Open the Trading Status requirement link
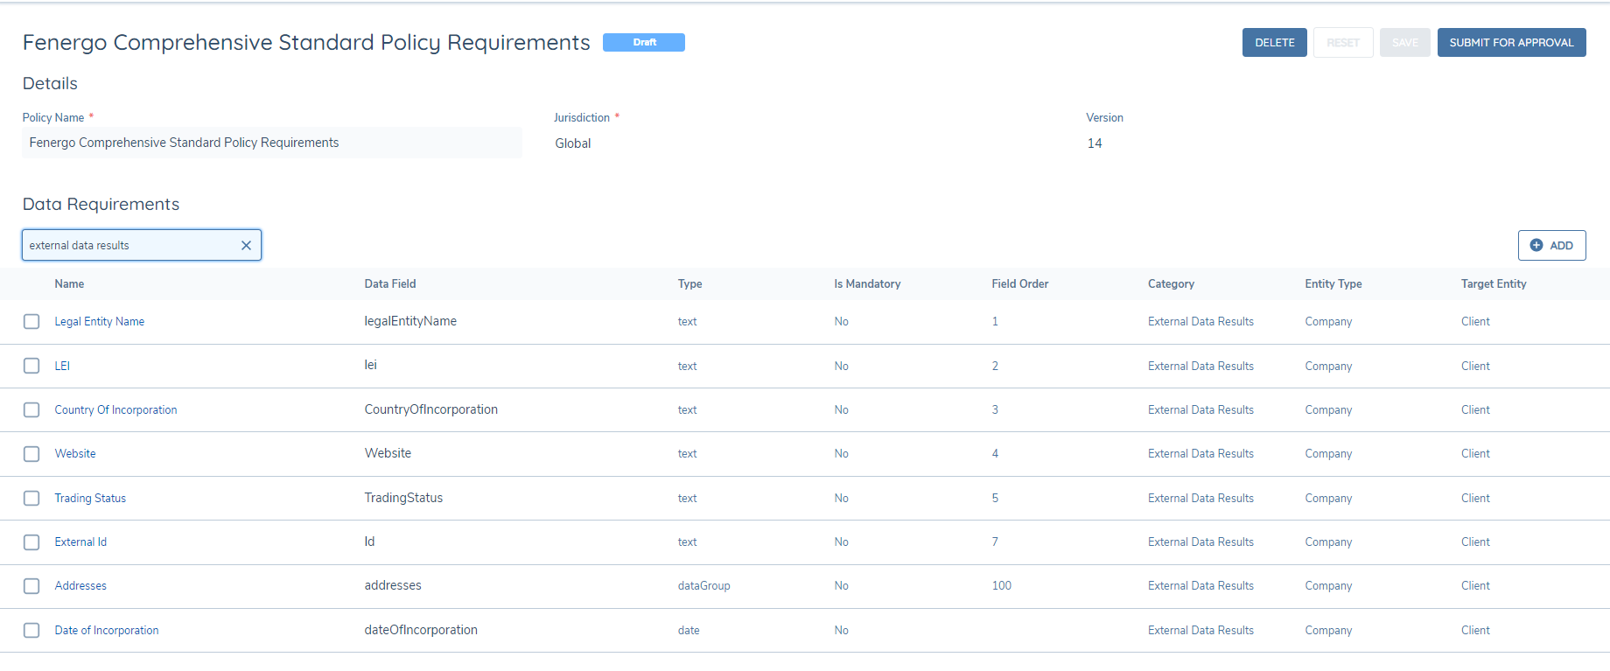This screenshot has width=1610, height=671. (x=90, y=499)
